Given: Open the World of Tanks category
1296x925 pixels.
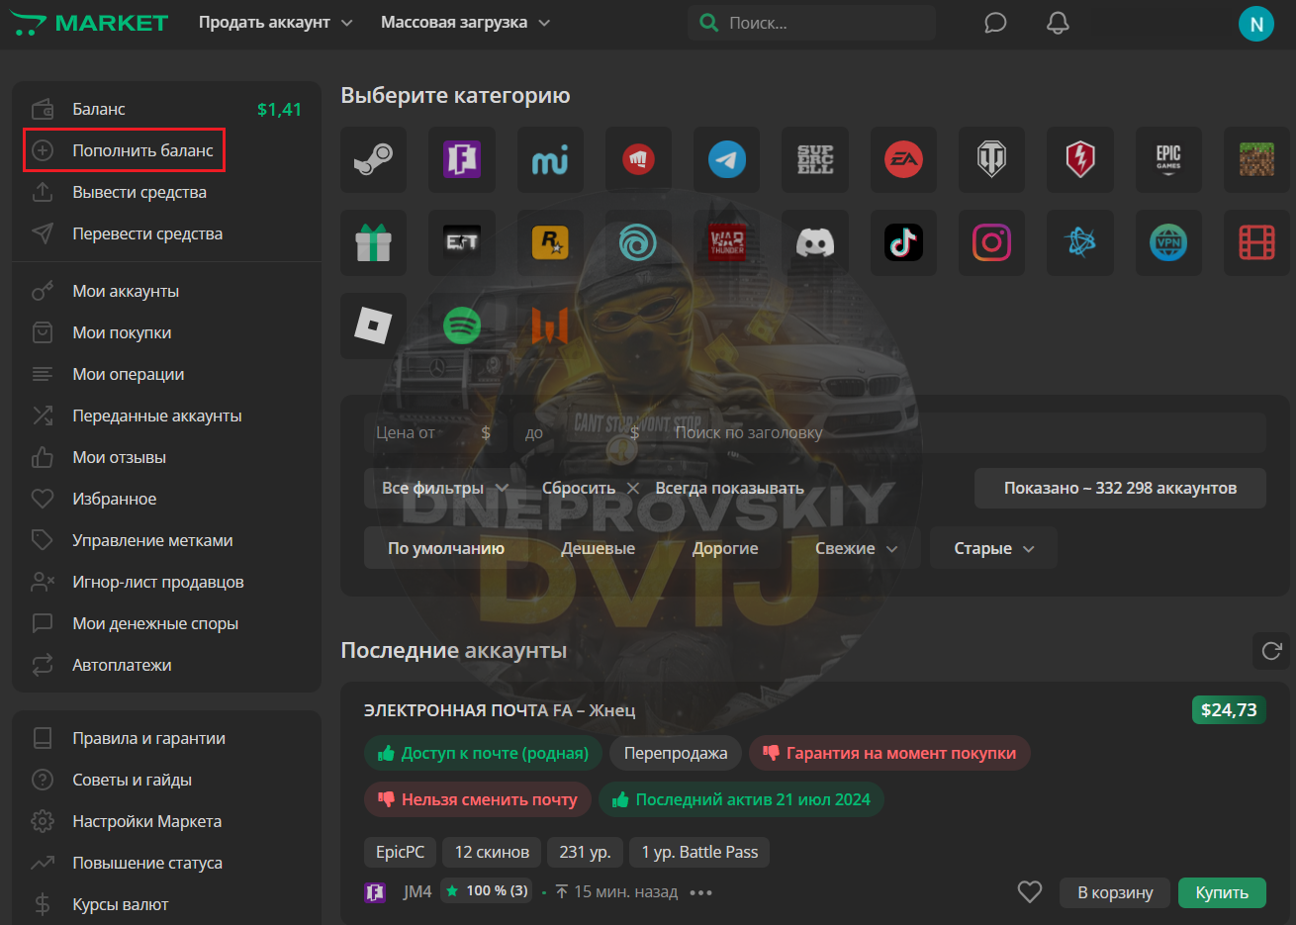Looking at the screenshot, I should (x=991, y=159).
